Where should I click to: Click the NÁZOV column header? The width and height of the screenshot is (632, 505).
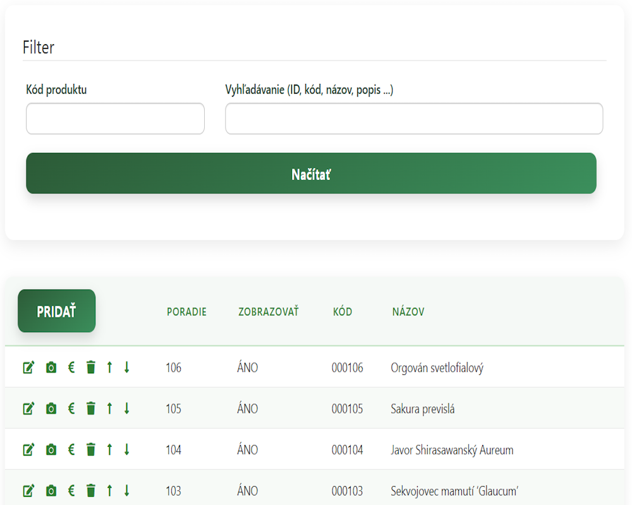pyautogui.click(x=408, y=312)
